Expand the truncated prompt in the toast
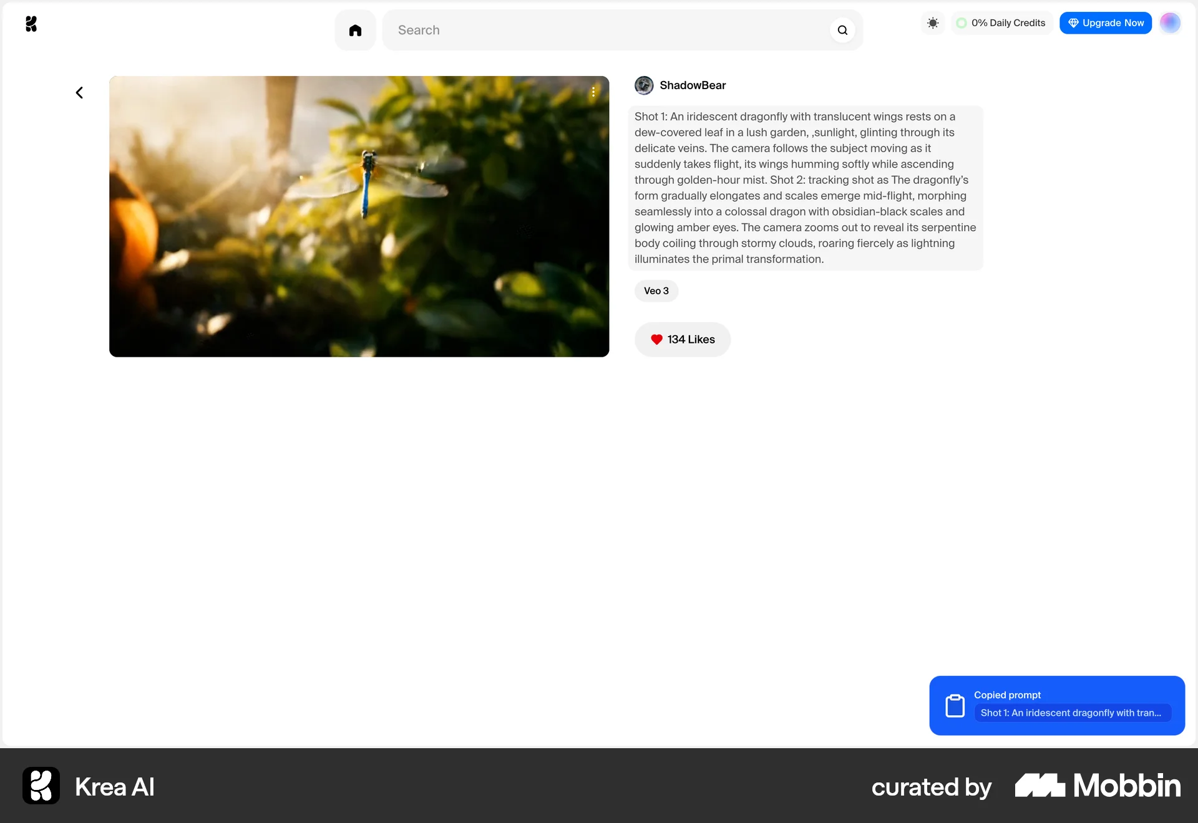The image size is (1198, 823). click(x=1071, y=713)
